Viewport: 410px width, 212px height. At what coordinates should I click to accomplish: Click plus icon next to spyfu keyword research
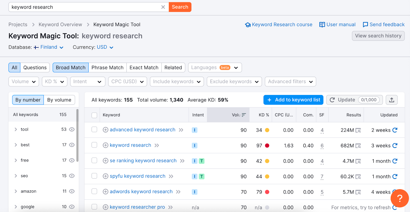click(x=105, y=176)
